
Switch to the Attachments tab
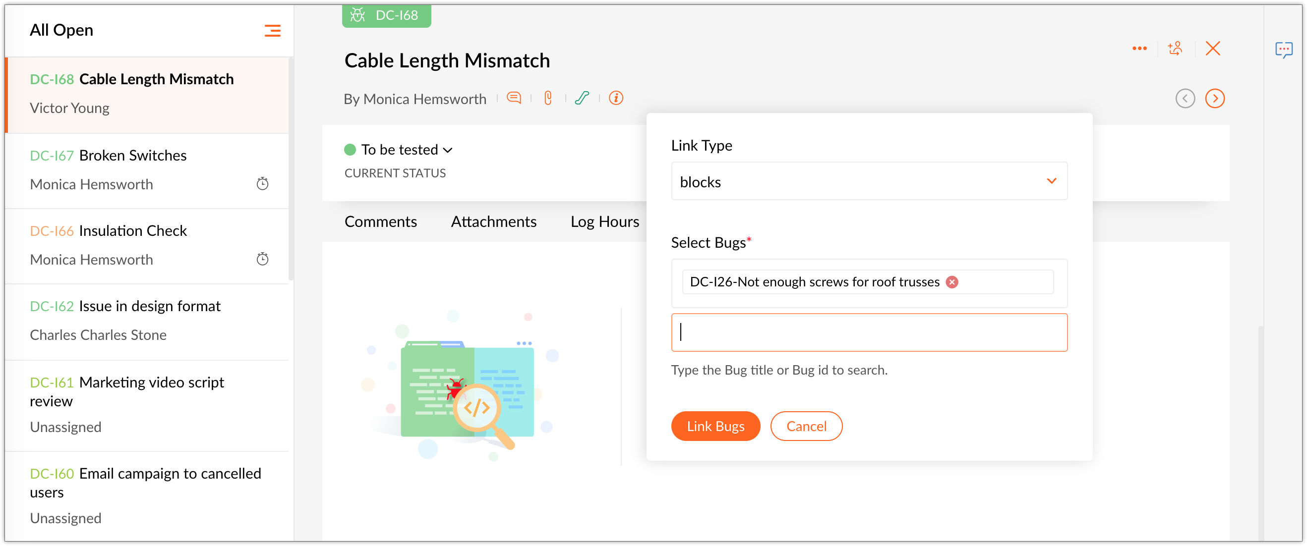[x=493, y=221]
